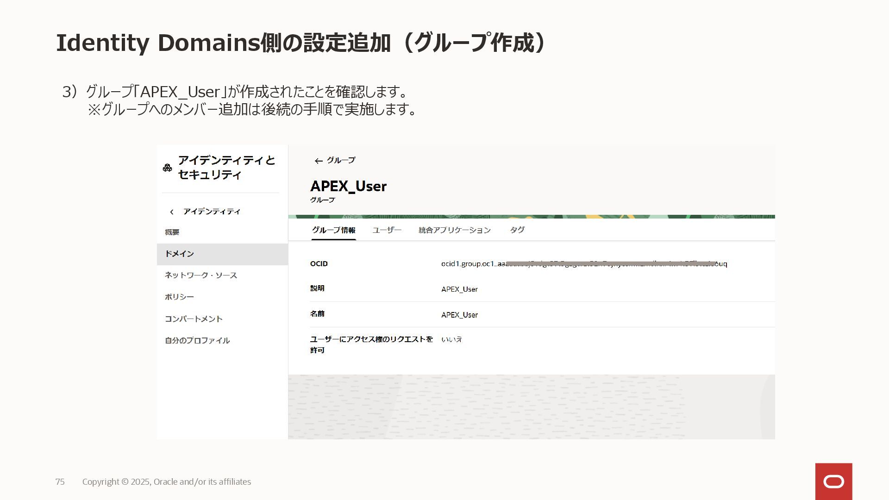
Task: Click the アイデンティティ back link in the sidebar
Action: point(212,212)
